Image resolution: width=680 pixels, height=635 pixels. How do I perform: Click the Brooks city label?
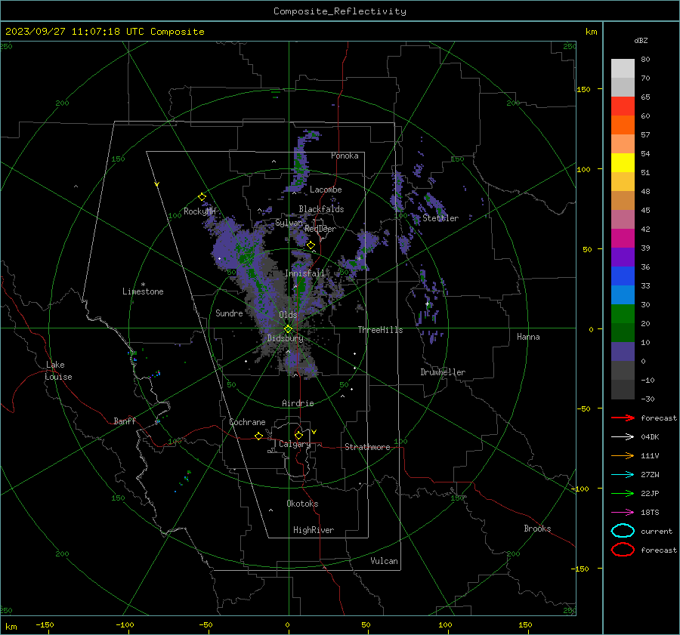[x=537, y=529]
